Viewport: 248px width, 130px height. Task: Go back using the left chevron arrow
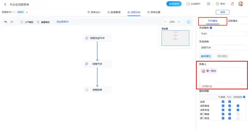[x=5, y=4]
